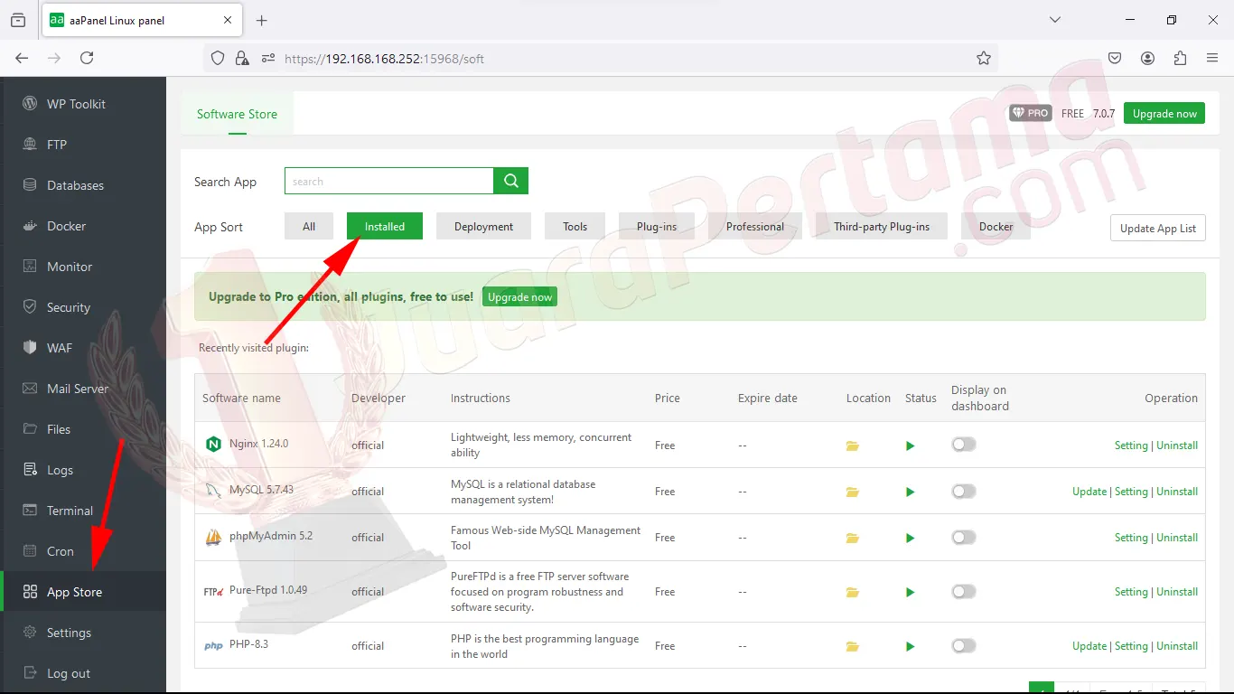This screenshot has width=1234, height=694.
Task: Select the Professional app category
Action: 755,226
